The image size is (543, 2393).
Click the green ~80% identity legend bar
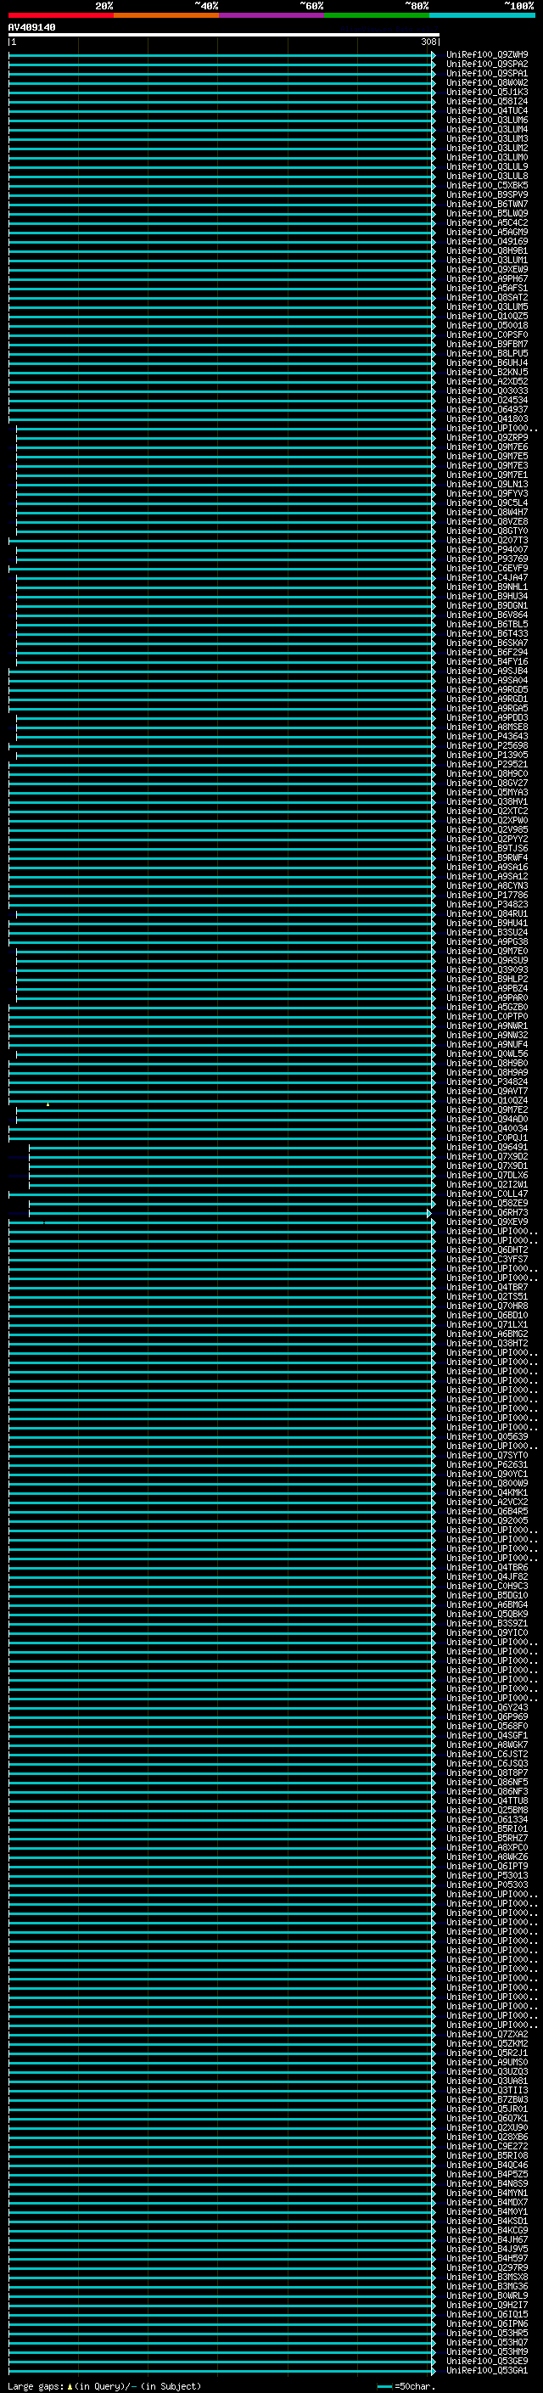(x=377, y=15)
